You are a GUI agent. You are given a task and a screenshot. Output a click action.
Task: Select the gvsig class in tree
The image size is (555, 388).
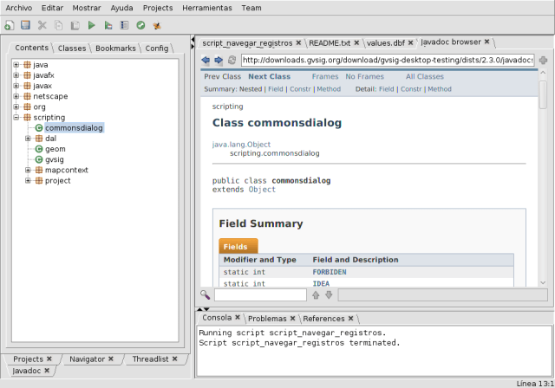click(x=55, y=159)
